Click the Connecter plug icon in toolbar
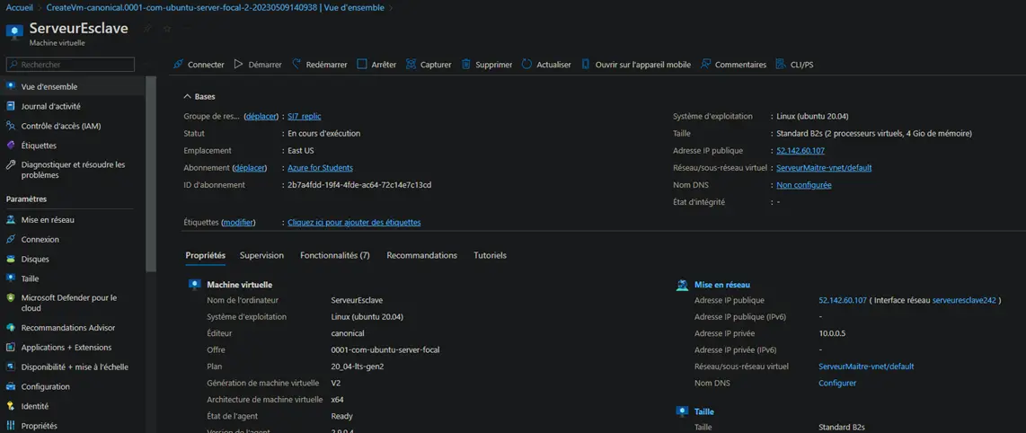 click(x=177, y=64)
